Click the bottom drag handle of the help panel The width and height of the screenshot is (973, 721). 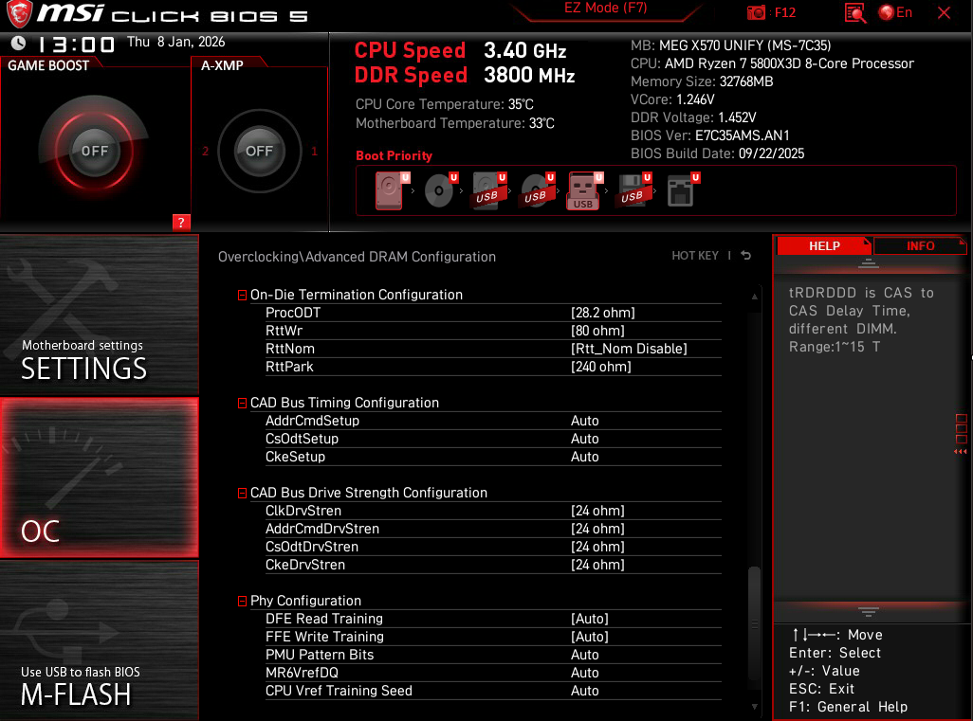(868, 612)
